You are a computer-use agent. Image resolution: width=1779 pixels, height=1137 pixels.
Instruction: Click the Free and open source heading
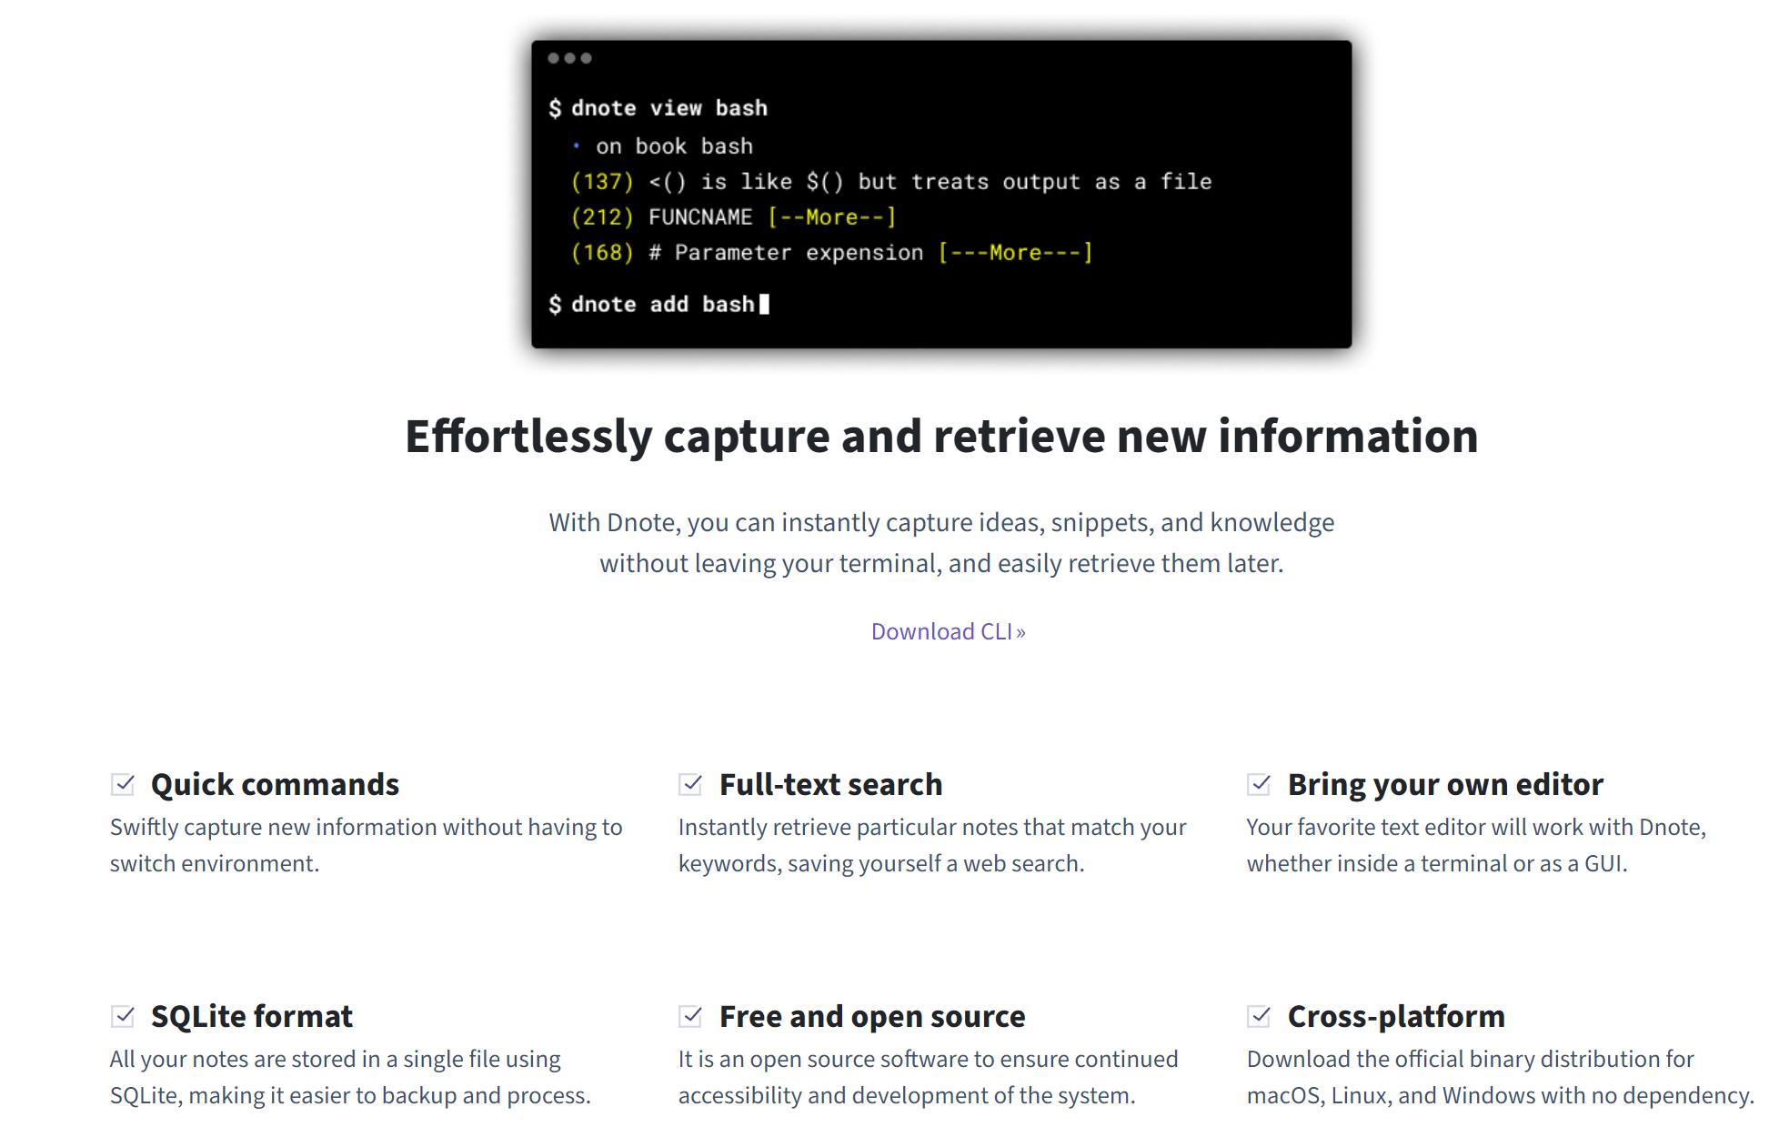click(871, 1016)
